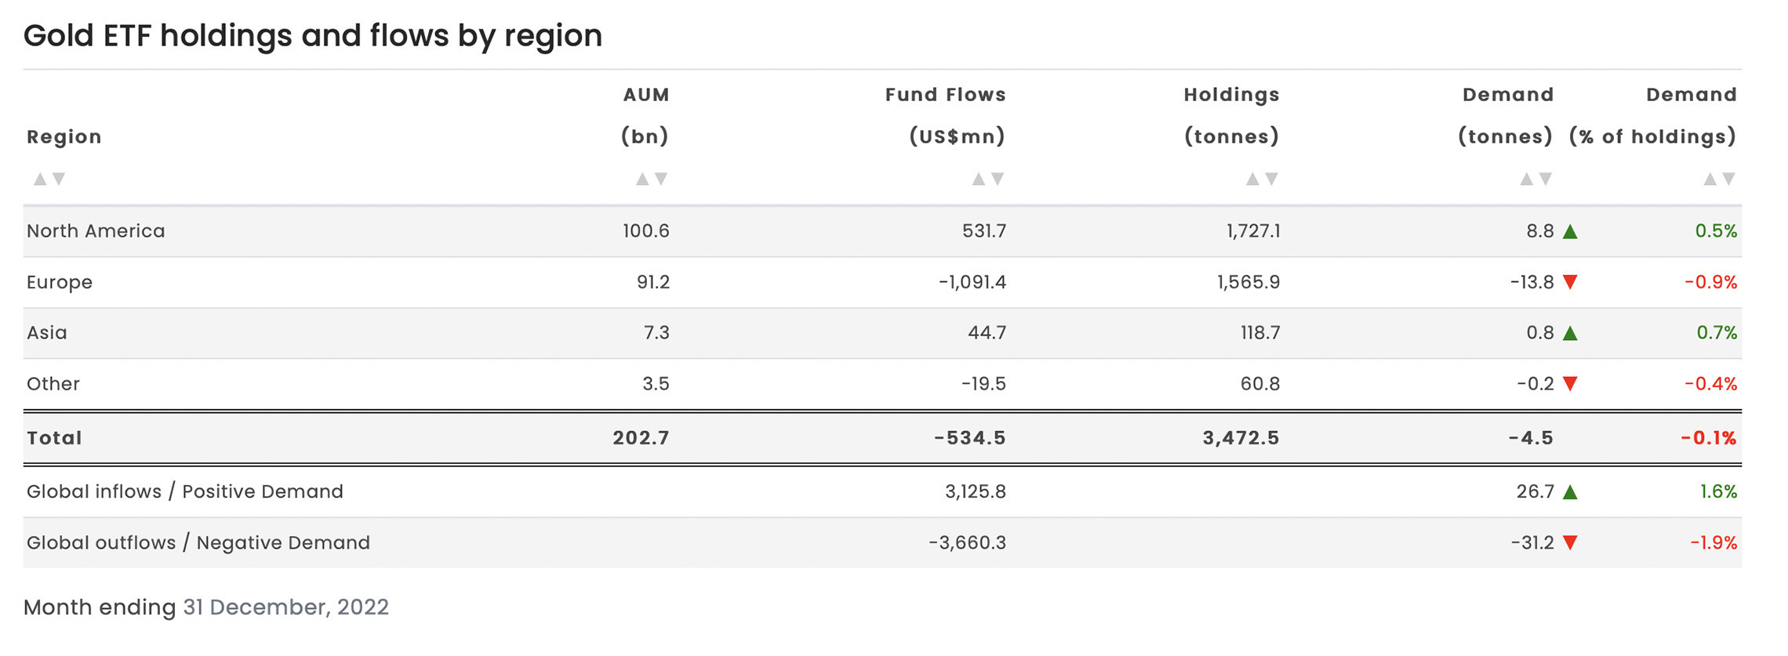Sort Demand % of holdings descending
1788x656 pixels.
click(x=1728, y=179)
